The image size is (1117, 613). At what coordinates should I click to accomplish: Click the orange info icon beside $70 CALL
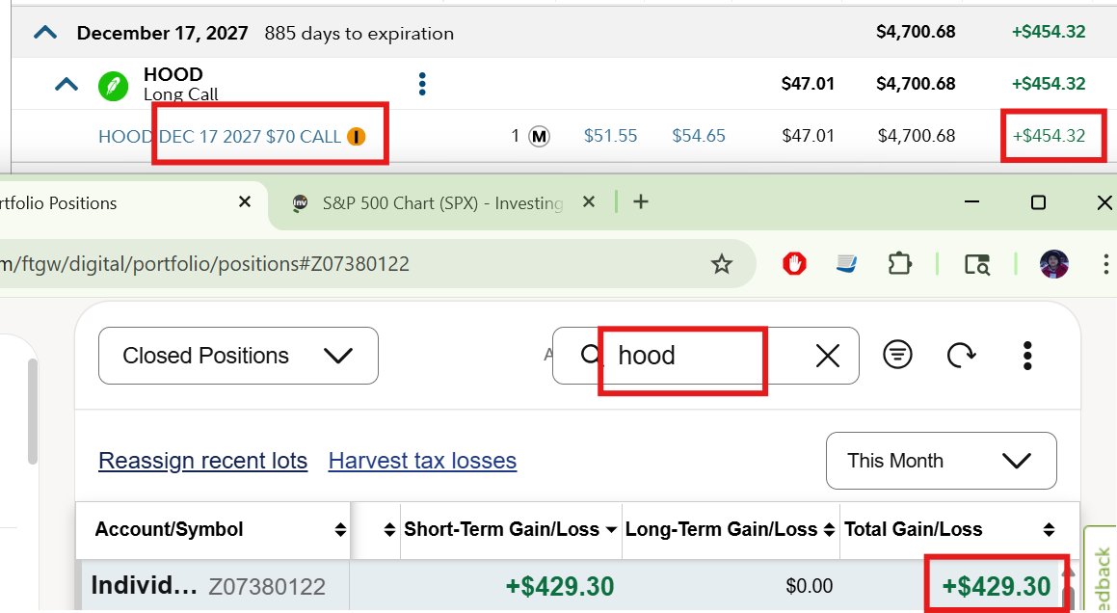(357, 136)
